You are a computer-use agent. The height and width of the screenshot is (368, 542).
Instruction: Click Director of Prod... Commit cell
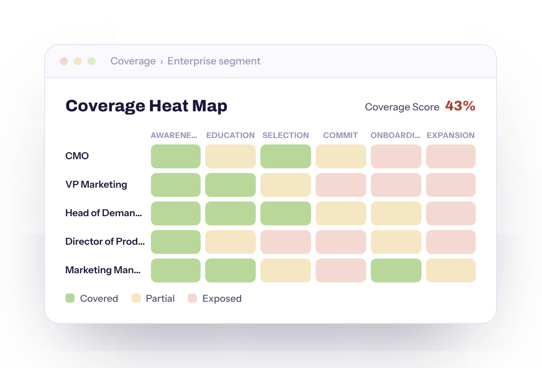coord(341,242)
